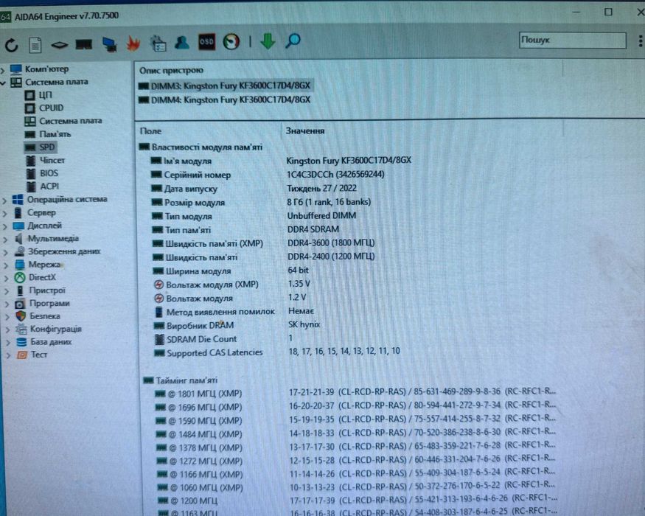Open the Report page icon
The height and width of the screenshot is (516, 645).
pyautogui.click(x=35, y=44)
